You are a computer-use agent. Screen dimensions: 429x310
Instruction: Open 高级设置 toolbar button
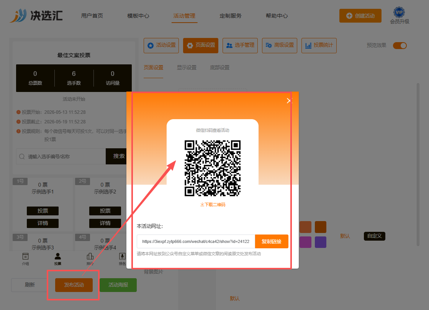point(280,46)
